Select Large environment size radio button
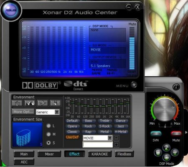This screenshot has height=167, width=188. [x=48, y=126]
